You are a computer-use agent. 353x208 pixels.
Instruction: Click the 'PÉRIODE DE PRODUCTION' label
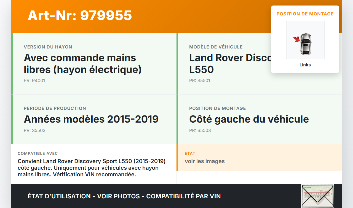click(55, 109)
